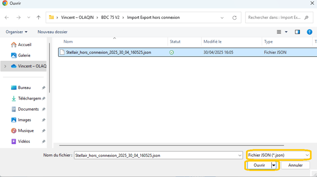
Task: Click the JSON file's document icon
Action: (62, 52)
